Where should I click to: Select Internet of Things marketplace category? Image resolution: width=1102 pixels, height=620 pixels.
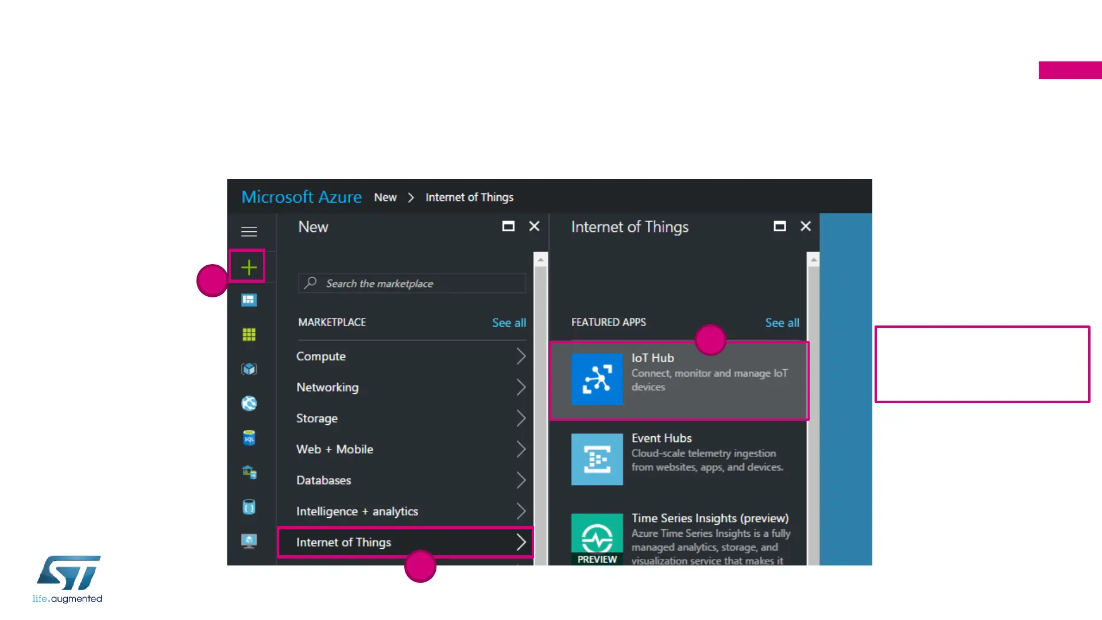(x=405, y=542)
